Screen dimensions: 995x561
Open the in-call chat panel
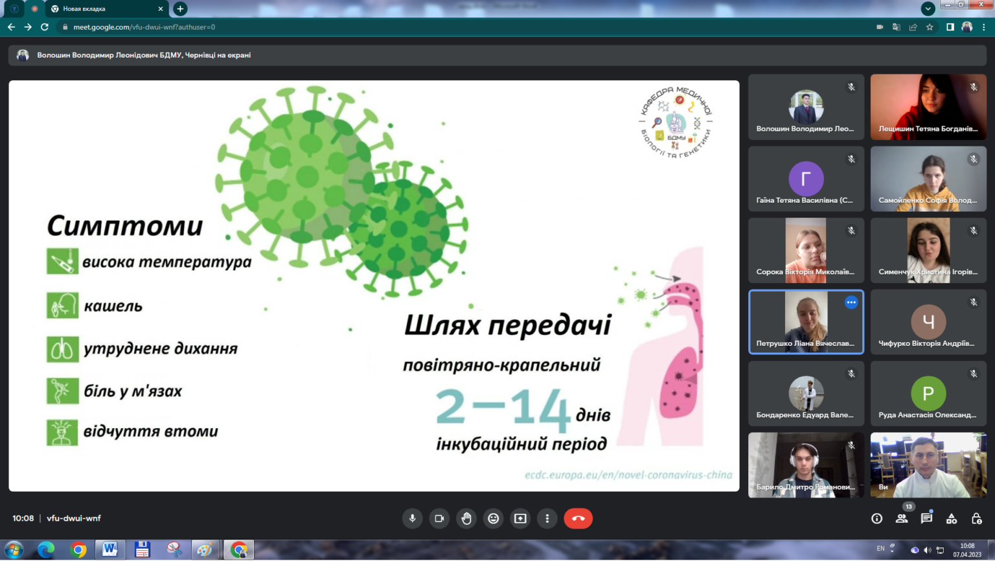[926, 518]
